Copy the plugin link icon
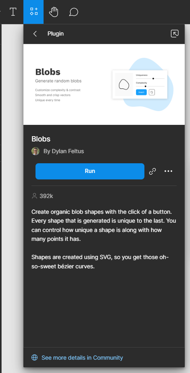 click(x=152, y=171)
